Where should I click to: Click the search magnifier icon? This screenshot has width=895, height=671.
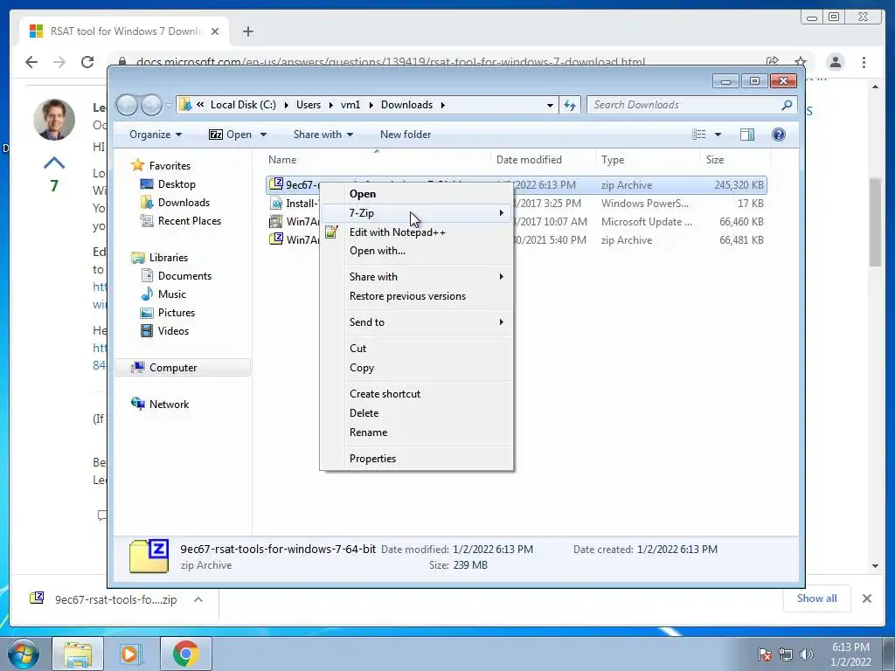[x=787, y=105]
